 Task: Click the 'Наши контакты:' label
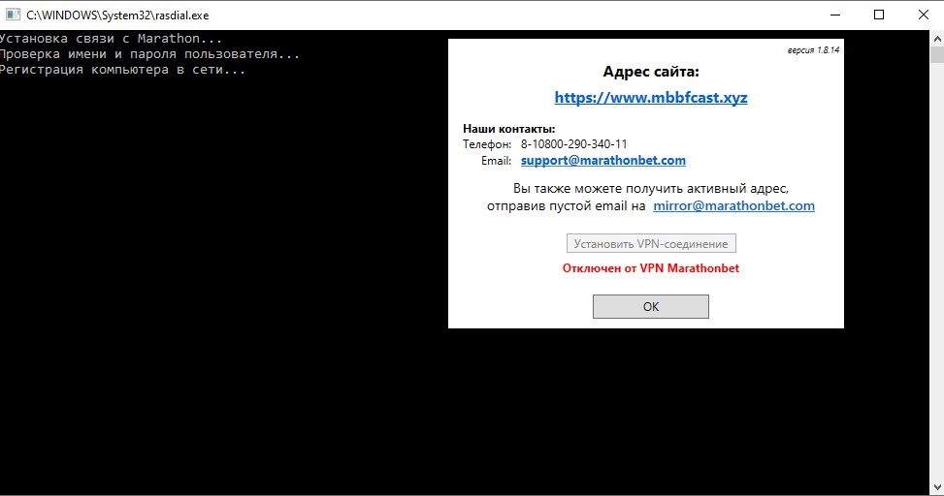pyautogui.click(x=508, y=129)
